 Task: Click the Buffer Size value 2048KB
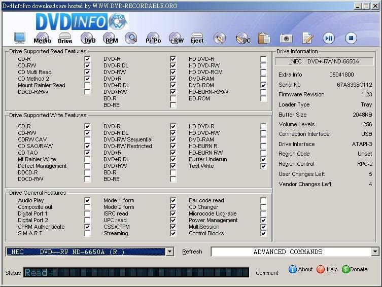363,115
